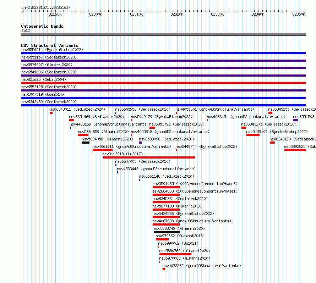Open nsv5449179 (ByrskaBishop2022) label
The width and height of the screenshot is (316, 283).
coord(162,117)
